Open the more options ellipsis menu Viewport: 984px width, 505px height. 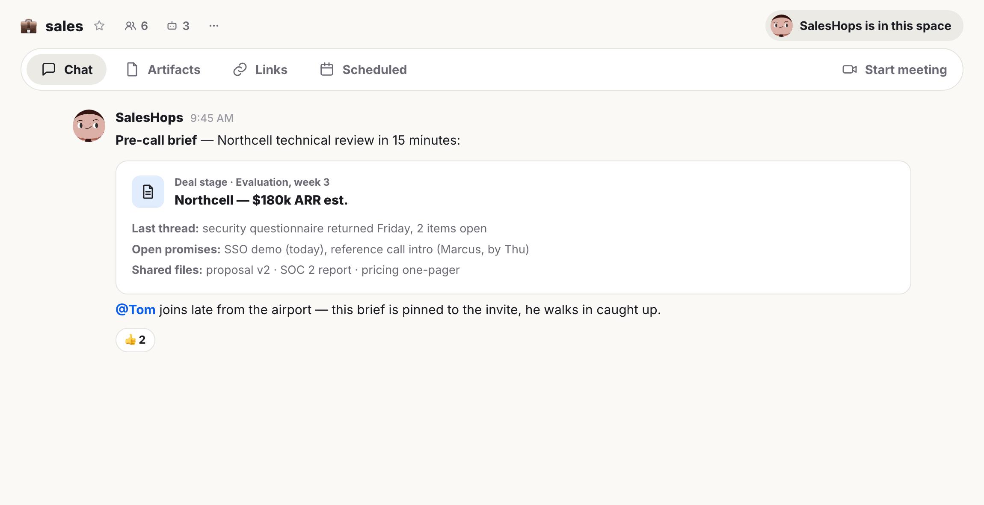[x=214, y=26]
